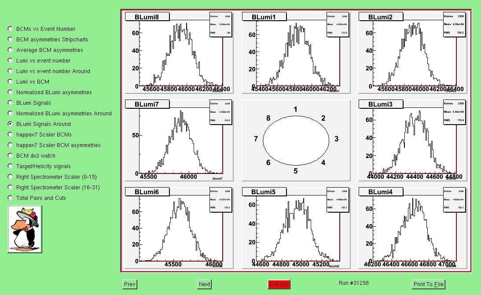Select Right Spectrometer Scaler (0-15)

[x=10, y=177]
